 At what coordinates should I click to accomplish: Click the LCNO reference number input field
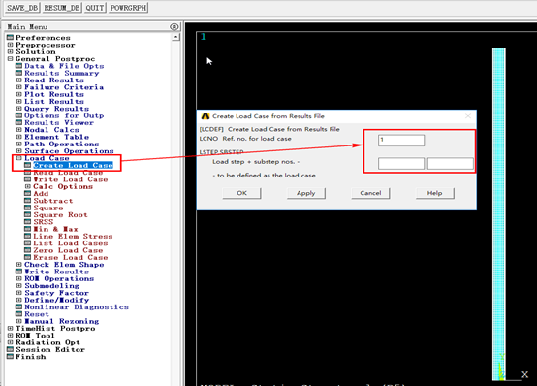(401, 141)
